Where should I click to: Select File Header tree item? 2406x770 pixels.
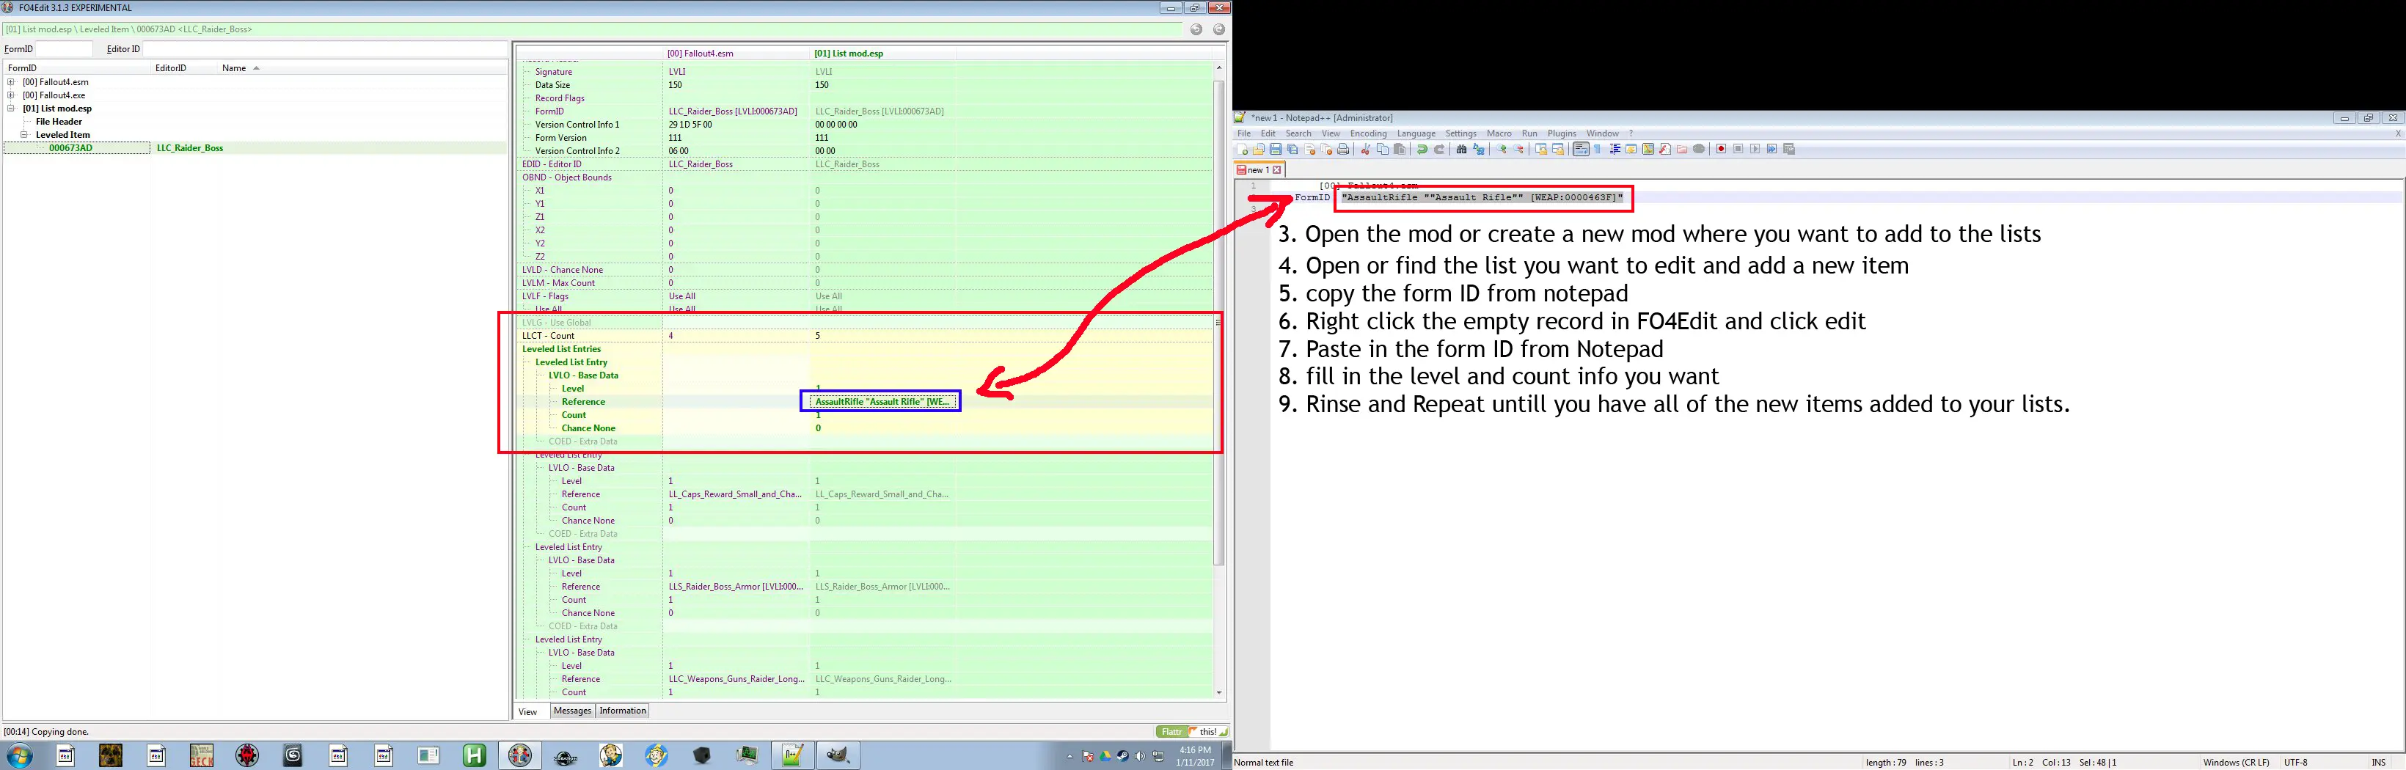pyautogui.click(x=59, y=121)
